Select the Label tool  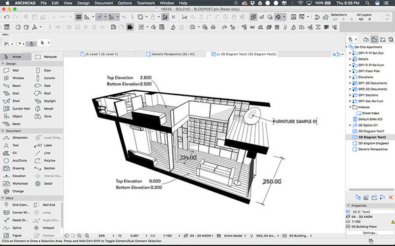(x=43, y=145)
